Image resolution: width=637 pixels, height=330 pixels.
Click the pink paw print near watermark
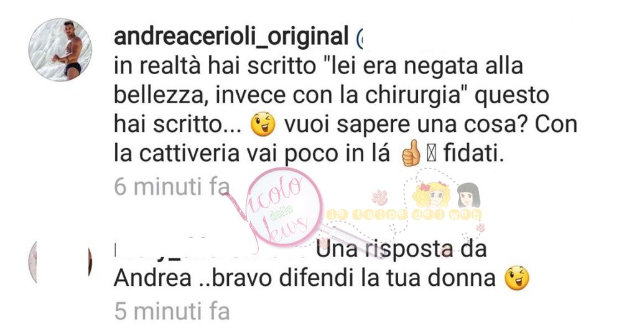pyautogui.click(x=379, y=197)
